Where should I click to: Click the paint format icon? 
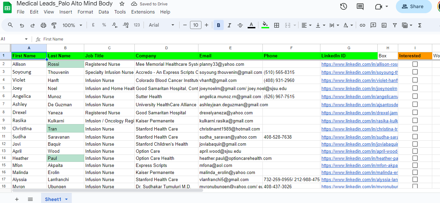coord(54,25)
